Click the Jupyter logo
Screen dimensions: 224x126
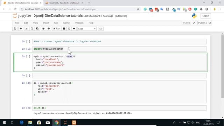[x=22, y=15]
